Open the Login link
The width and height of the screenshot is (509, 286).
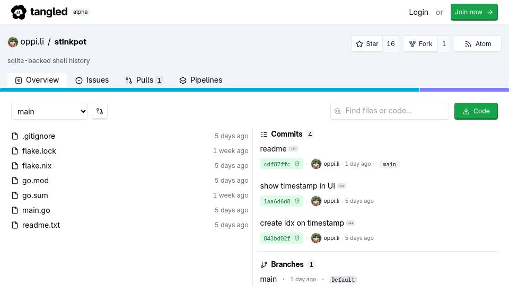[x=418, y=12]
